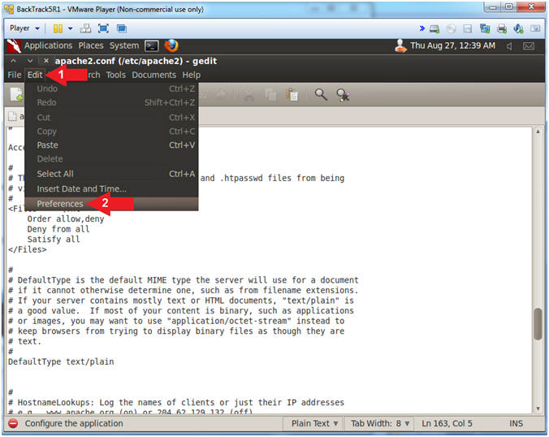
Task: Click the scrollbar up arrow in editor
Action: pos(538,132)
